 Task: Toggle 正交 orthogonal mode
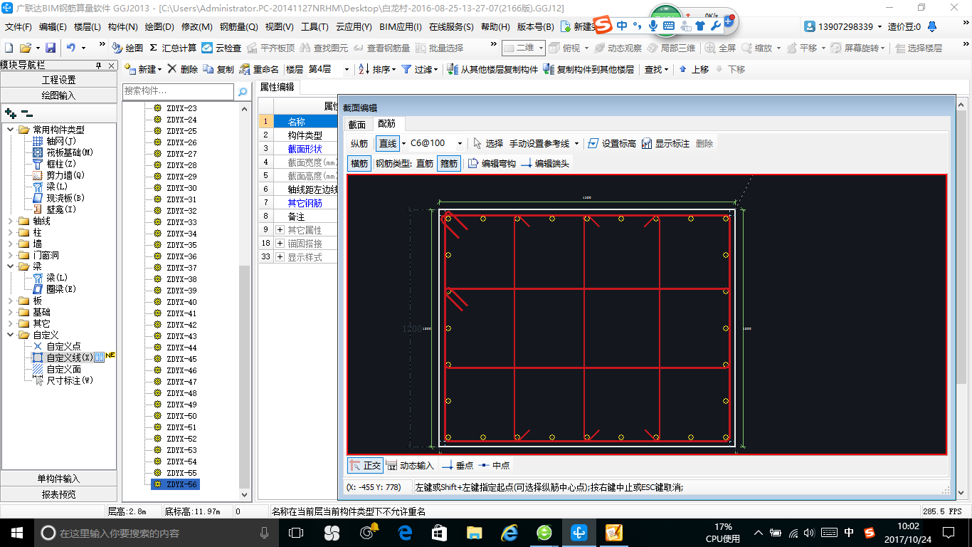point(365,465)
